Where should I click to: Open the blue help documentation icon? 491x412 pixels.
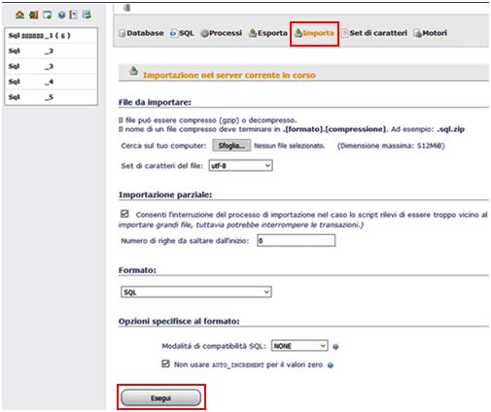click(61, 15)
